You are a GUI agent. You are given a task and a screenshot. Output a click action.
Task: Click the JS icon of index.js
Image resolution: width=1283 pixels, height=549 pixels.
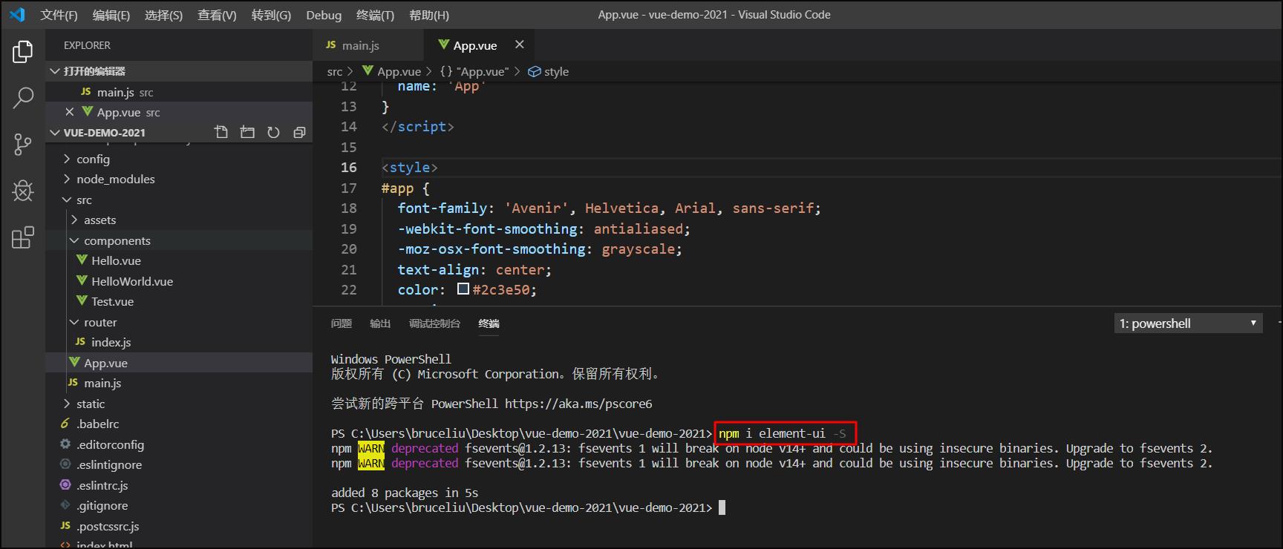(80, 342)
